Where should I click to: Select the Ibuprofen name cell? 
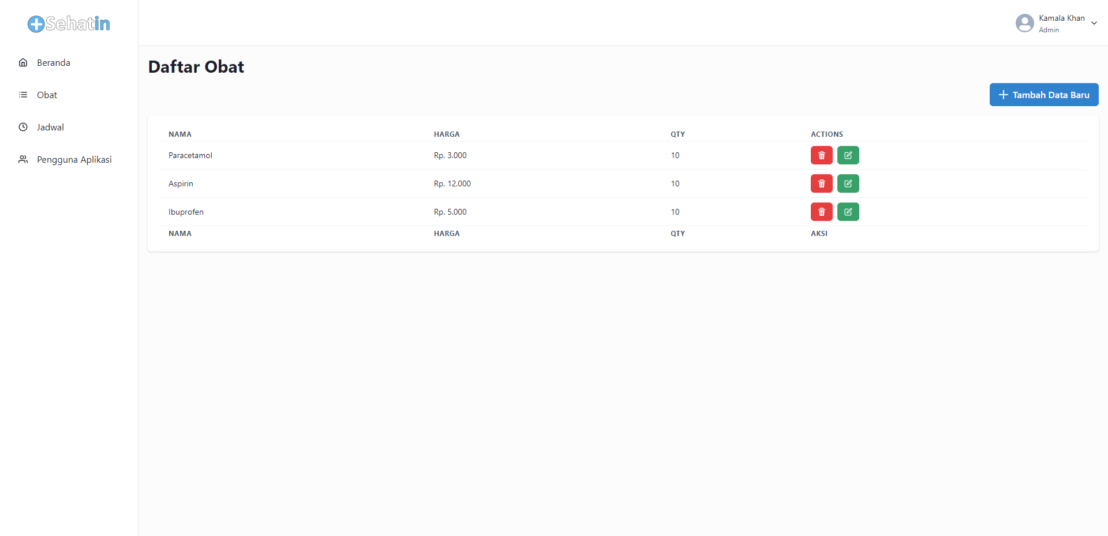(x=186, y=212)
